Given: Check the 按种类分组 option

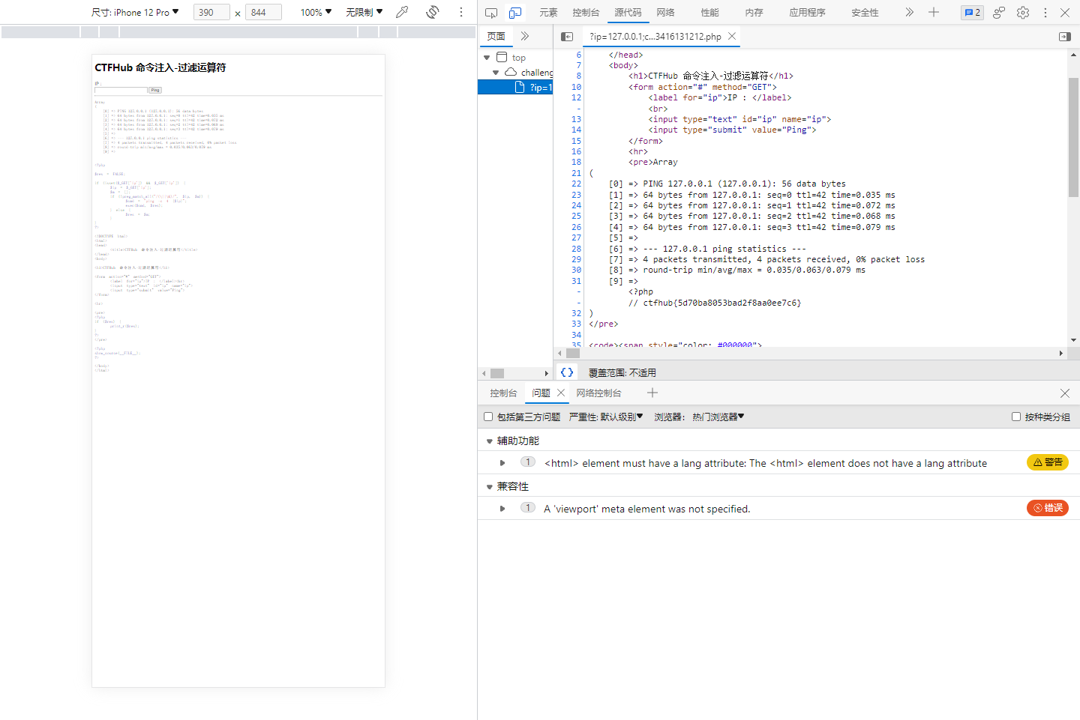Looking at the screenshot, I should (x=1016, y=417).
